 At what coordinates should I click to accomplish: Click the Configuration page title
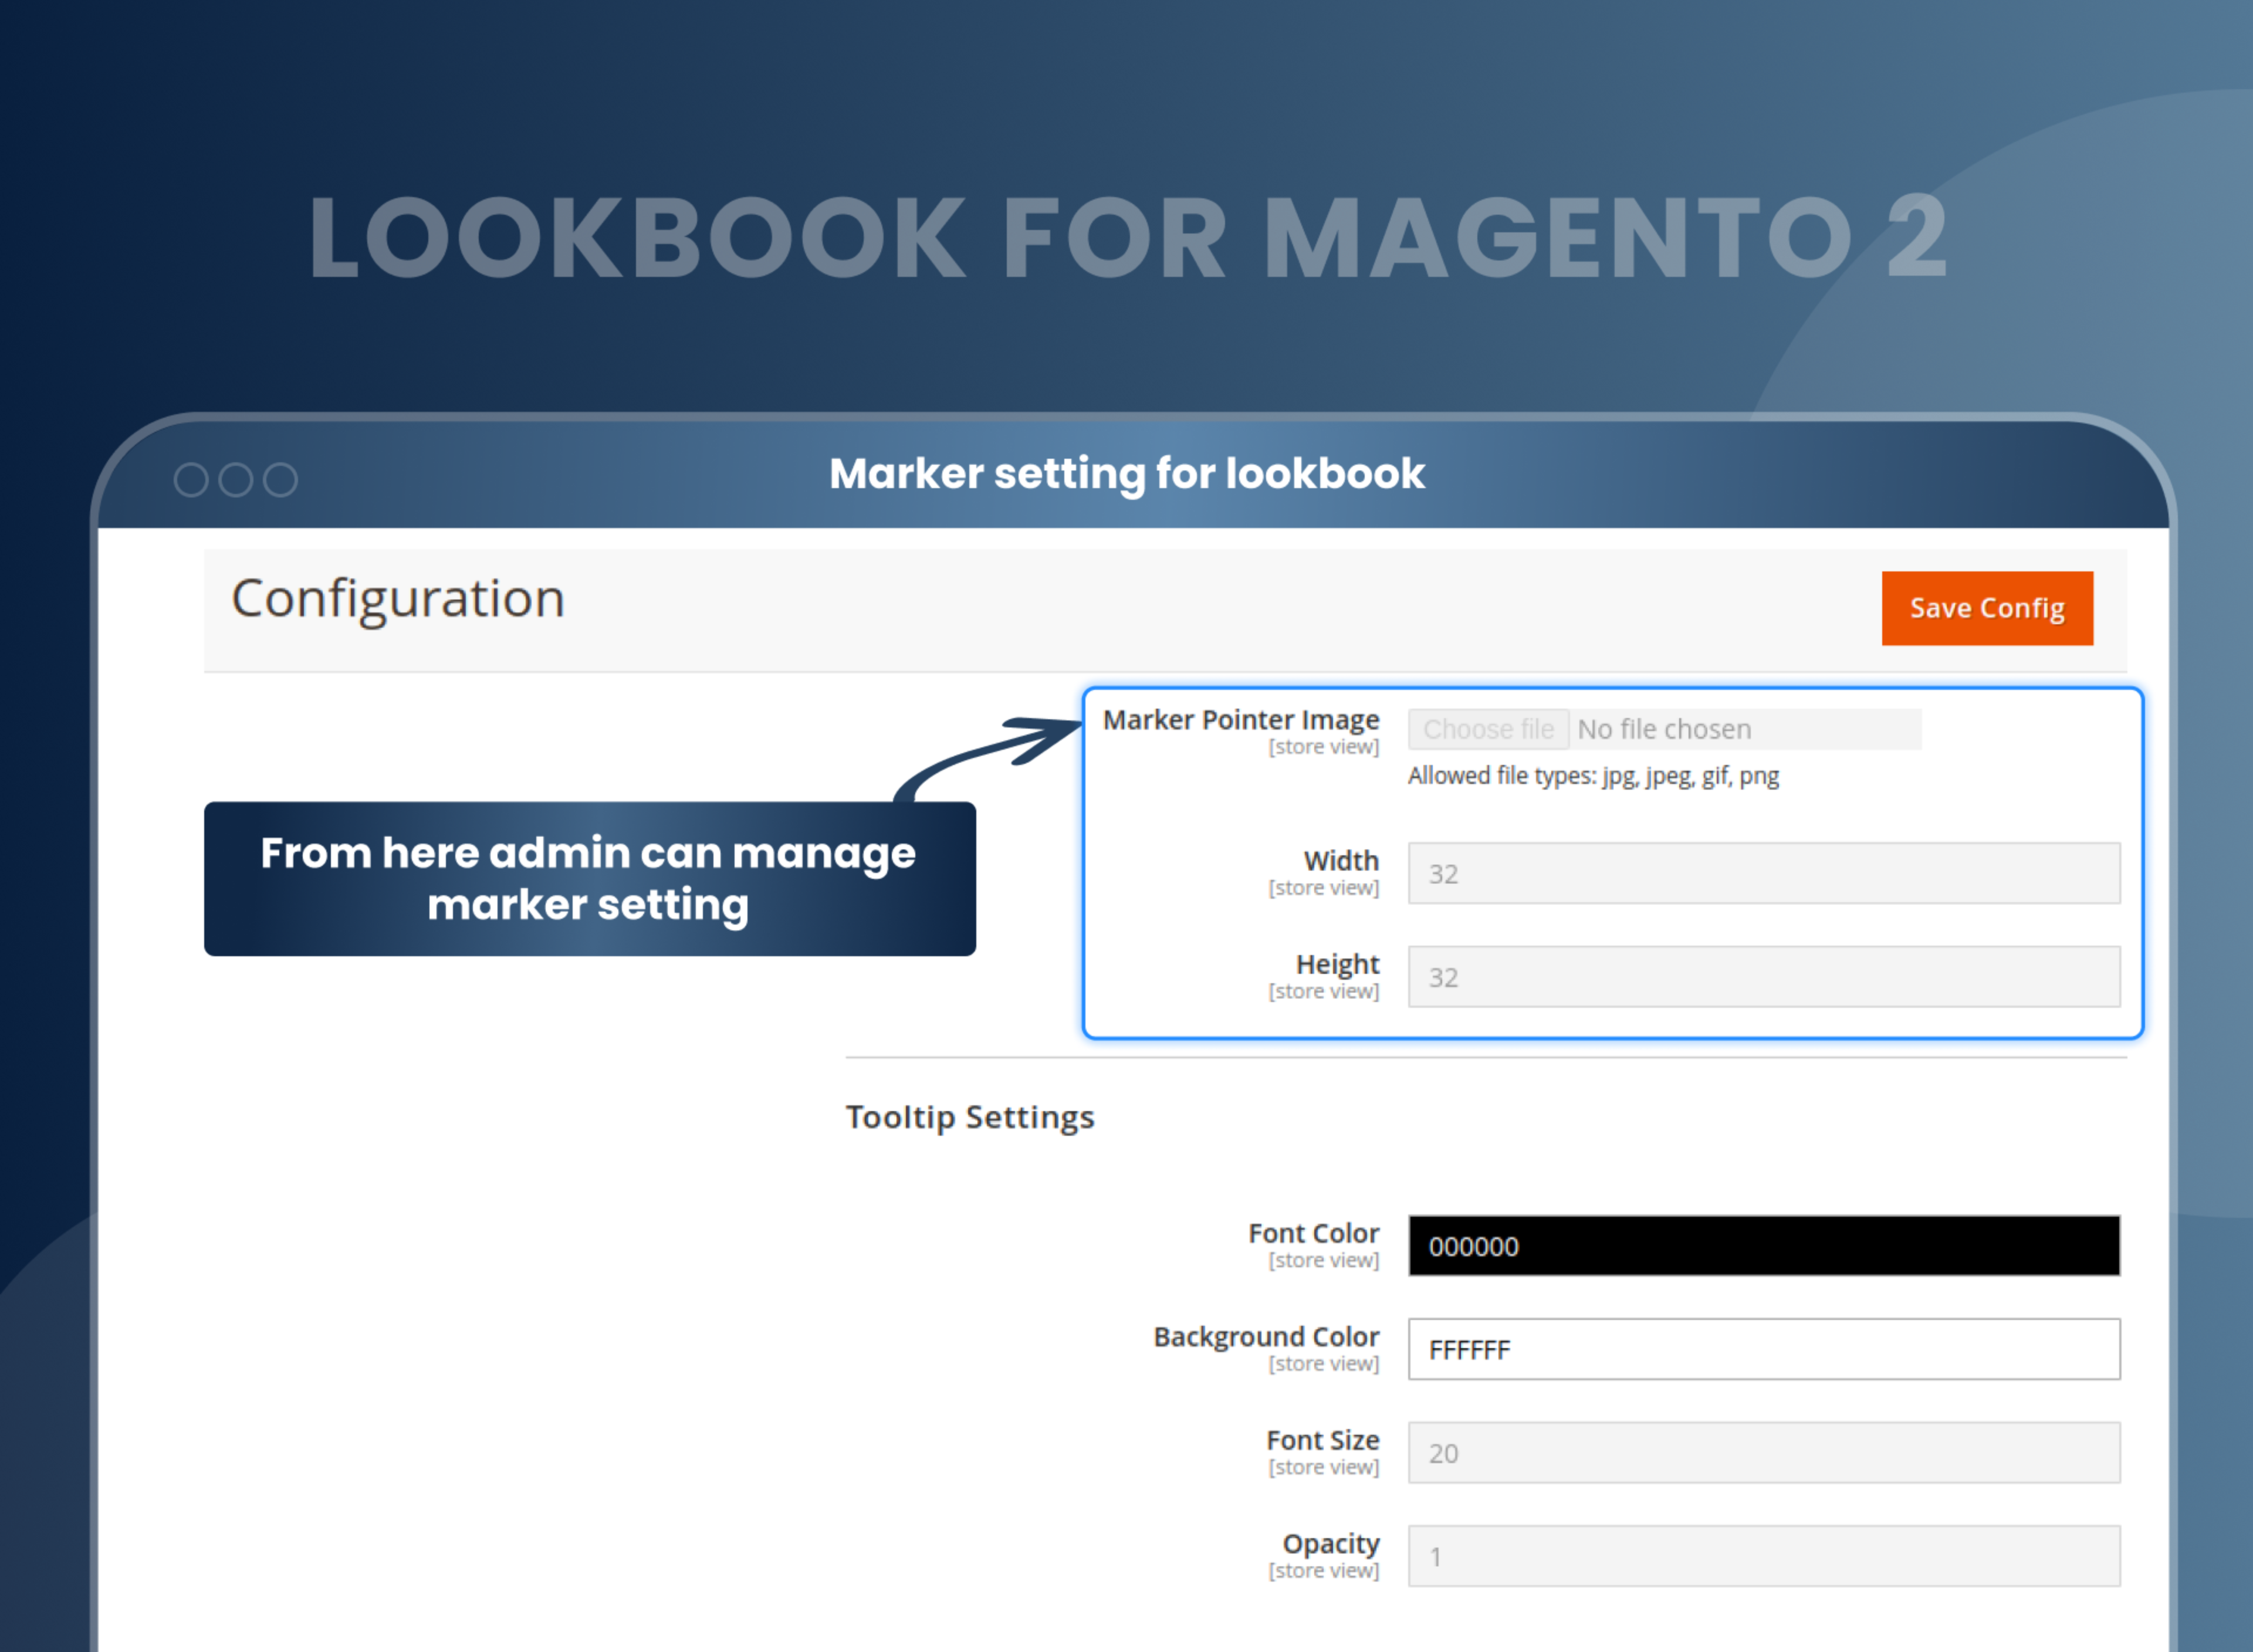398,598
